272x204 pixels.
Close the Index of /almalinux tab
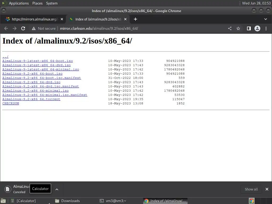click(125, 19)
